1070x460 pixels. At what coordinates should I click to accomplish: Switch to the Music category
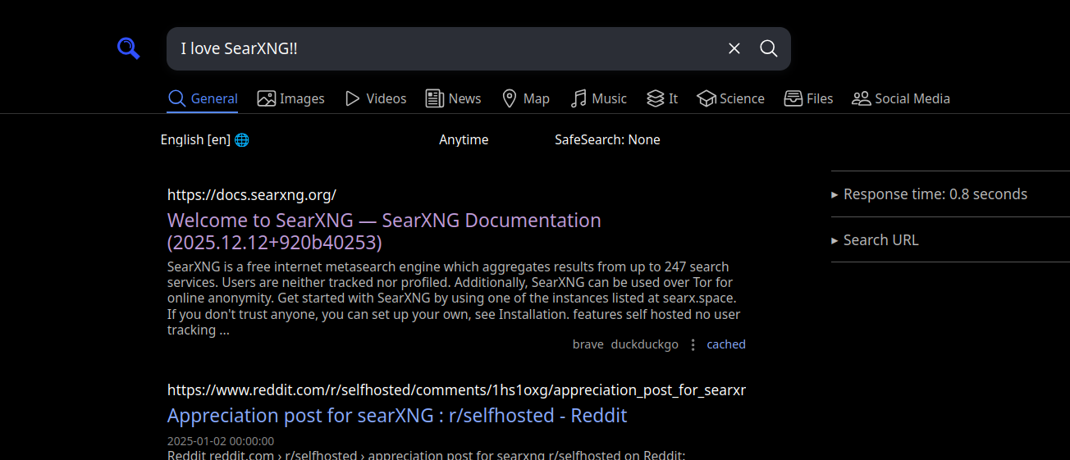(x=599, y=98)
